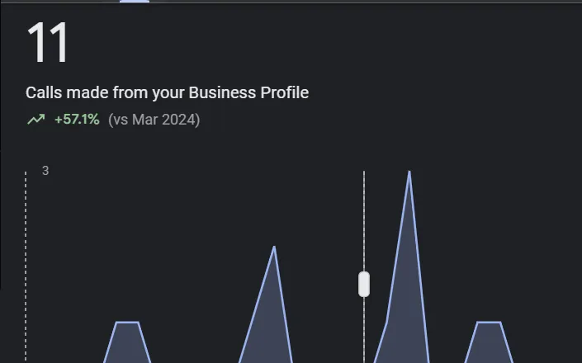This screenshot has width=582, height=363.
Task: Click the vertical chart line above its white handle
Action: coord(364,221)
